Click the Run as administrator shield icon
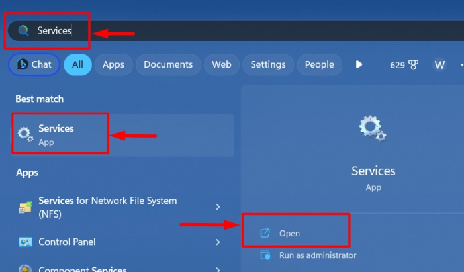The width and height of the screenshot is (464, 272). point(265,255)
